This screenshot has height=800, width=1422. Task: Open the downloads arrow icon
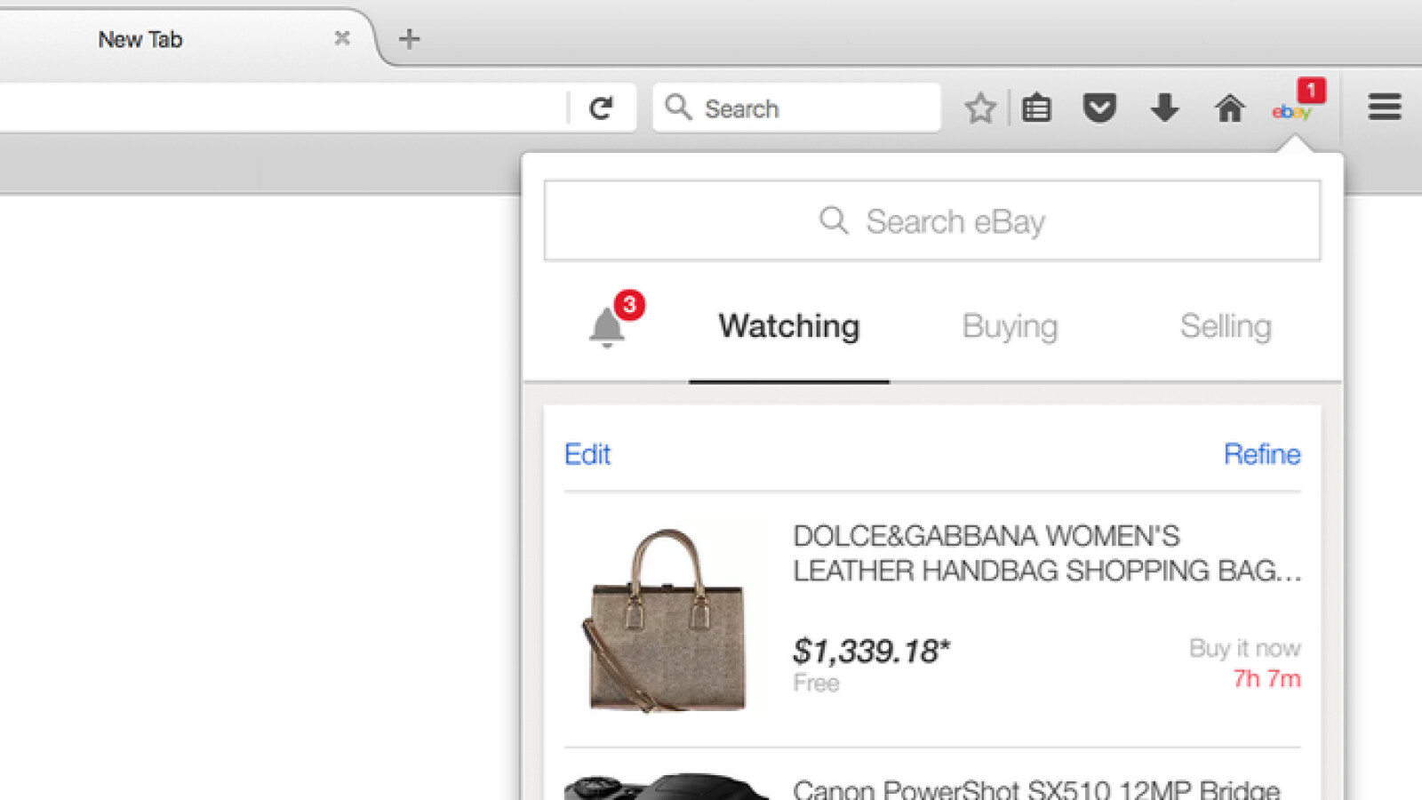click(x=1164, y=108)
